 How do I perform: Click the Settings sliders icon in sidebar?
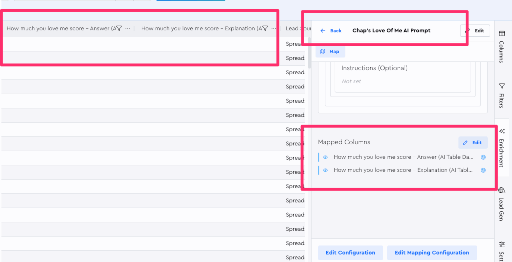(x=502, y=244)
